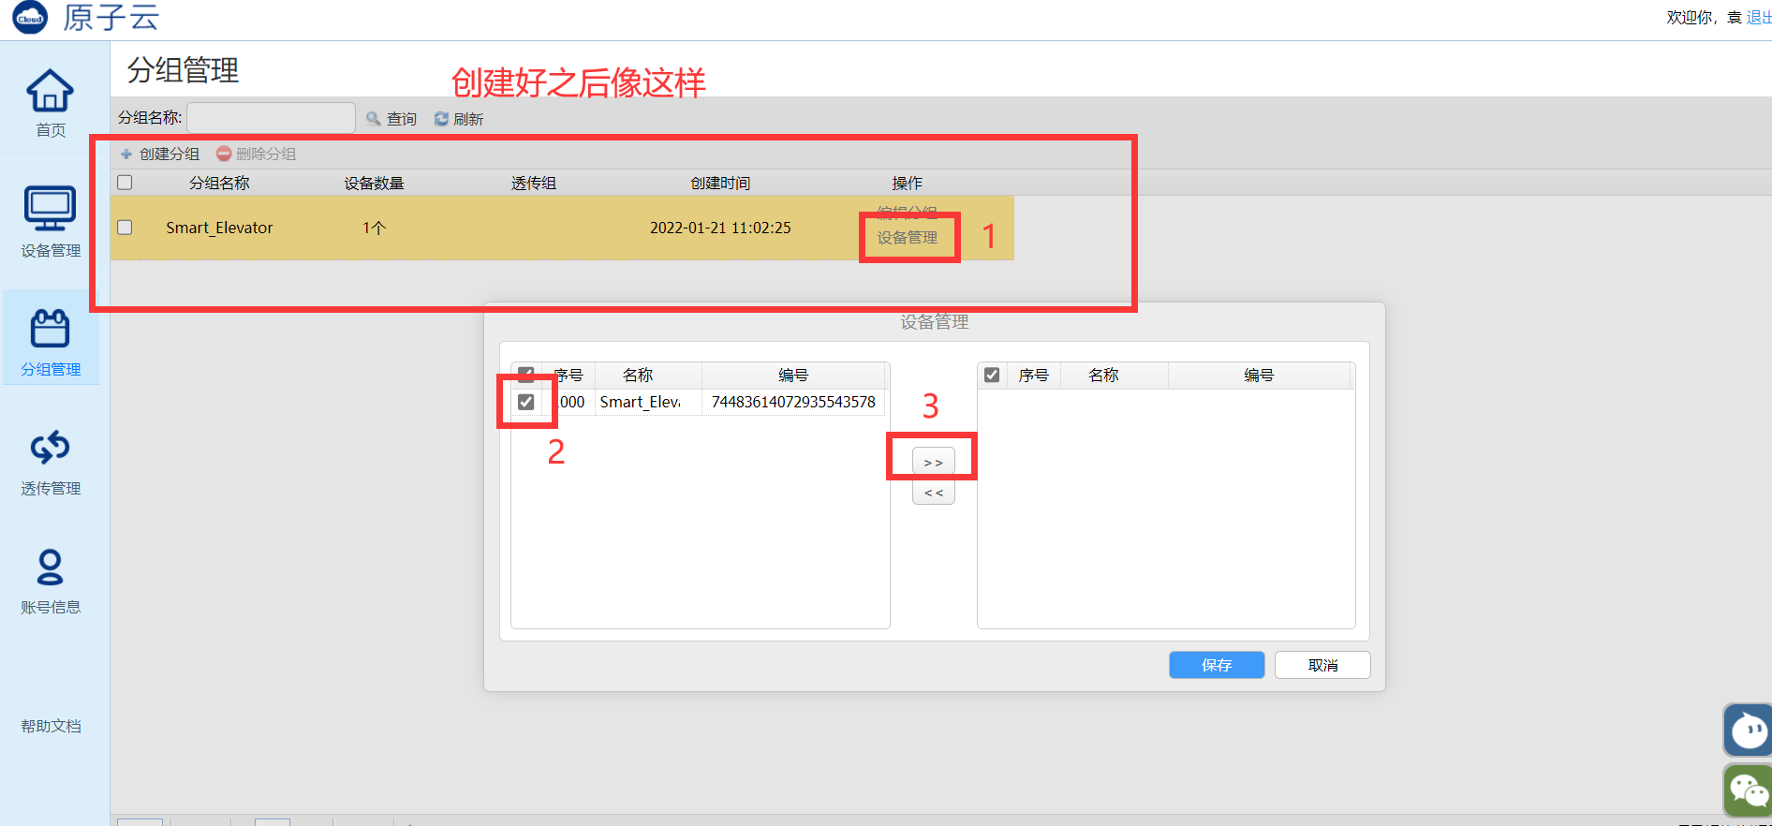Select 账号信息 label in sidebar

[51, 607]
